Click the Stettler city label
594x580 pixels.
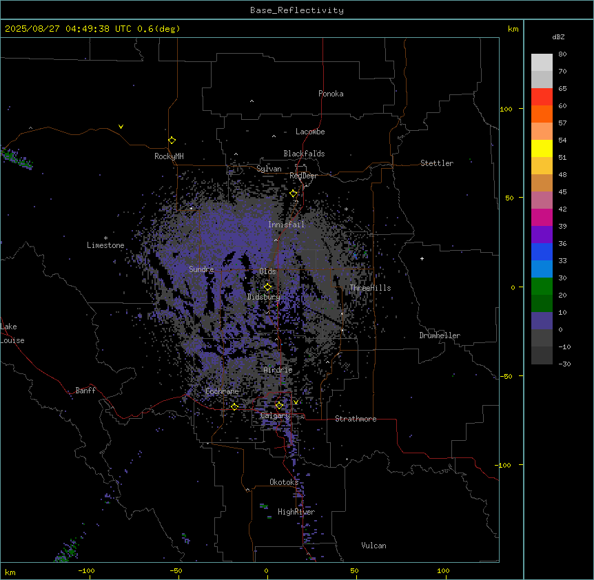tap(436, 163)
